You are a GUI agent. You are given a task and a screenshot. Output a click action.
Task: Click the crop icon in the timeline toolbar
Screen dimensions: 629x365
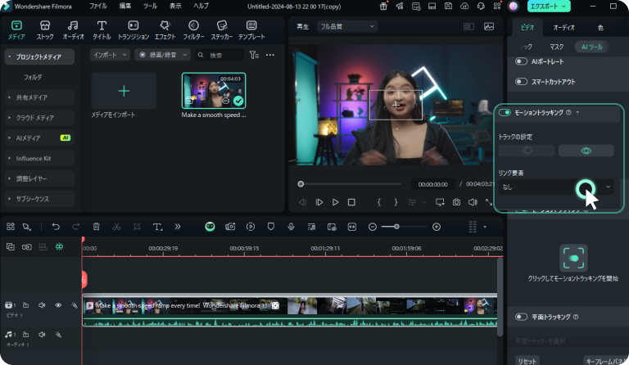(x=137, y=227)
